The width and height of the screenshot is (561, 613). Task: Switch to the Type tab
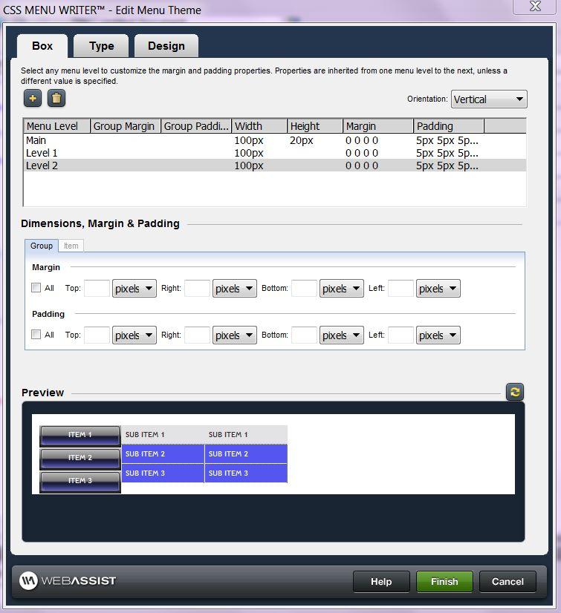101,46
